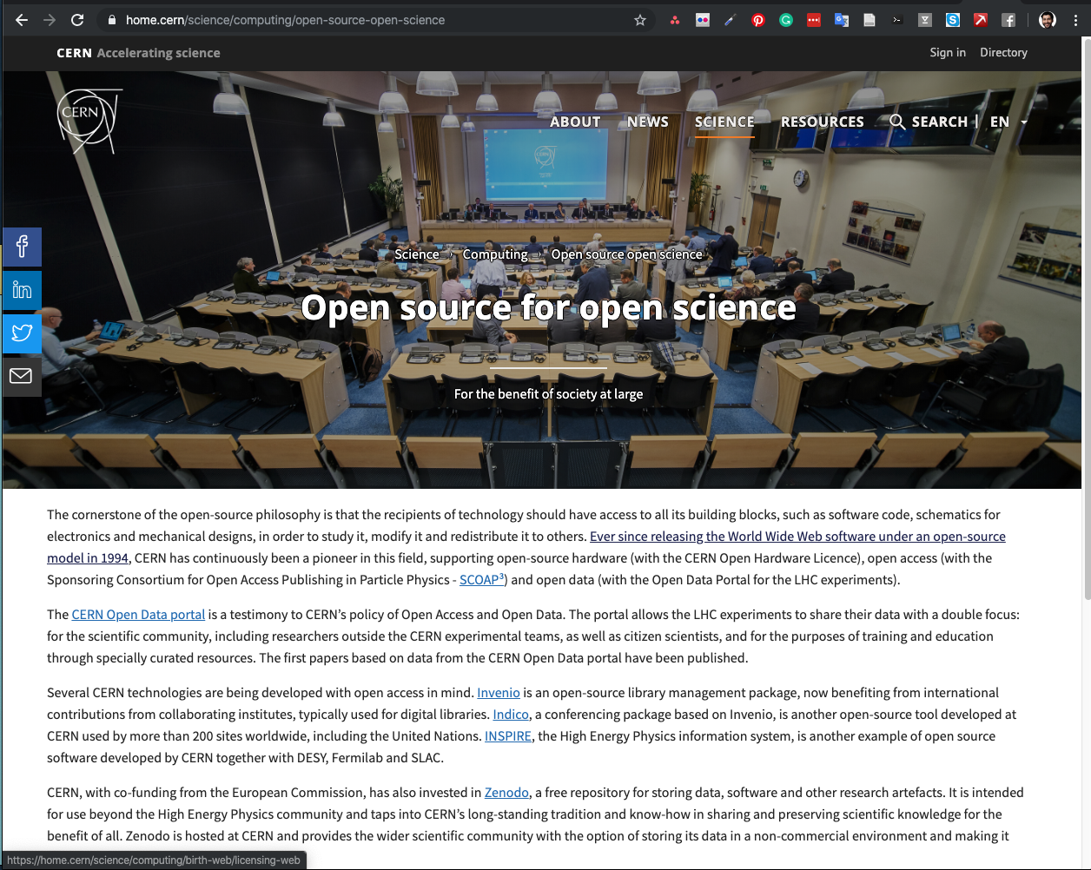1091x870 pixels.
Task: Click the CERN Accelerating science link
Action: coord(138,53)
